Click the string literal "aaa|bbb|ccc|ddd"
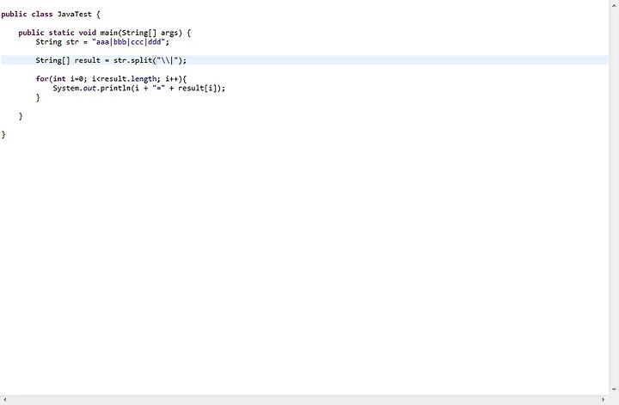This screenshot has height=405, width=619. coord(129,42)
